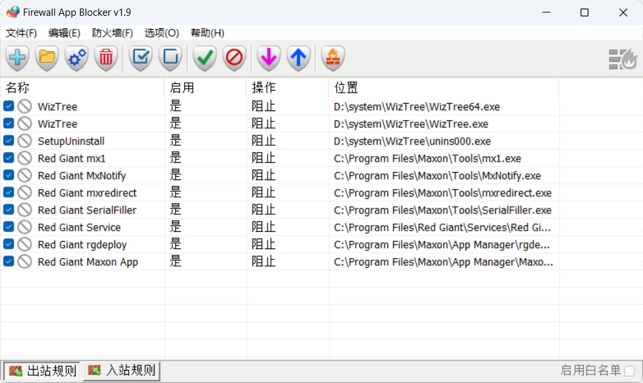The height and width of the screenshot is (383, 643).
Task: Select the path ending SerialFiller.exe
Action: 442,210
